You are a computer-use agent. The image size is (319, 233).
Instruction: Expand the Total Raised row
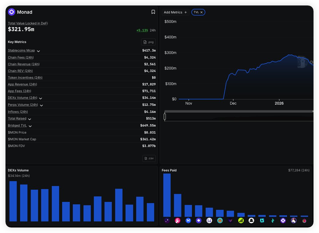point(30,119)
